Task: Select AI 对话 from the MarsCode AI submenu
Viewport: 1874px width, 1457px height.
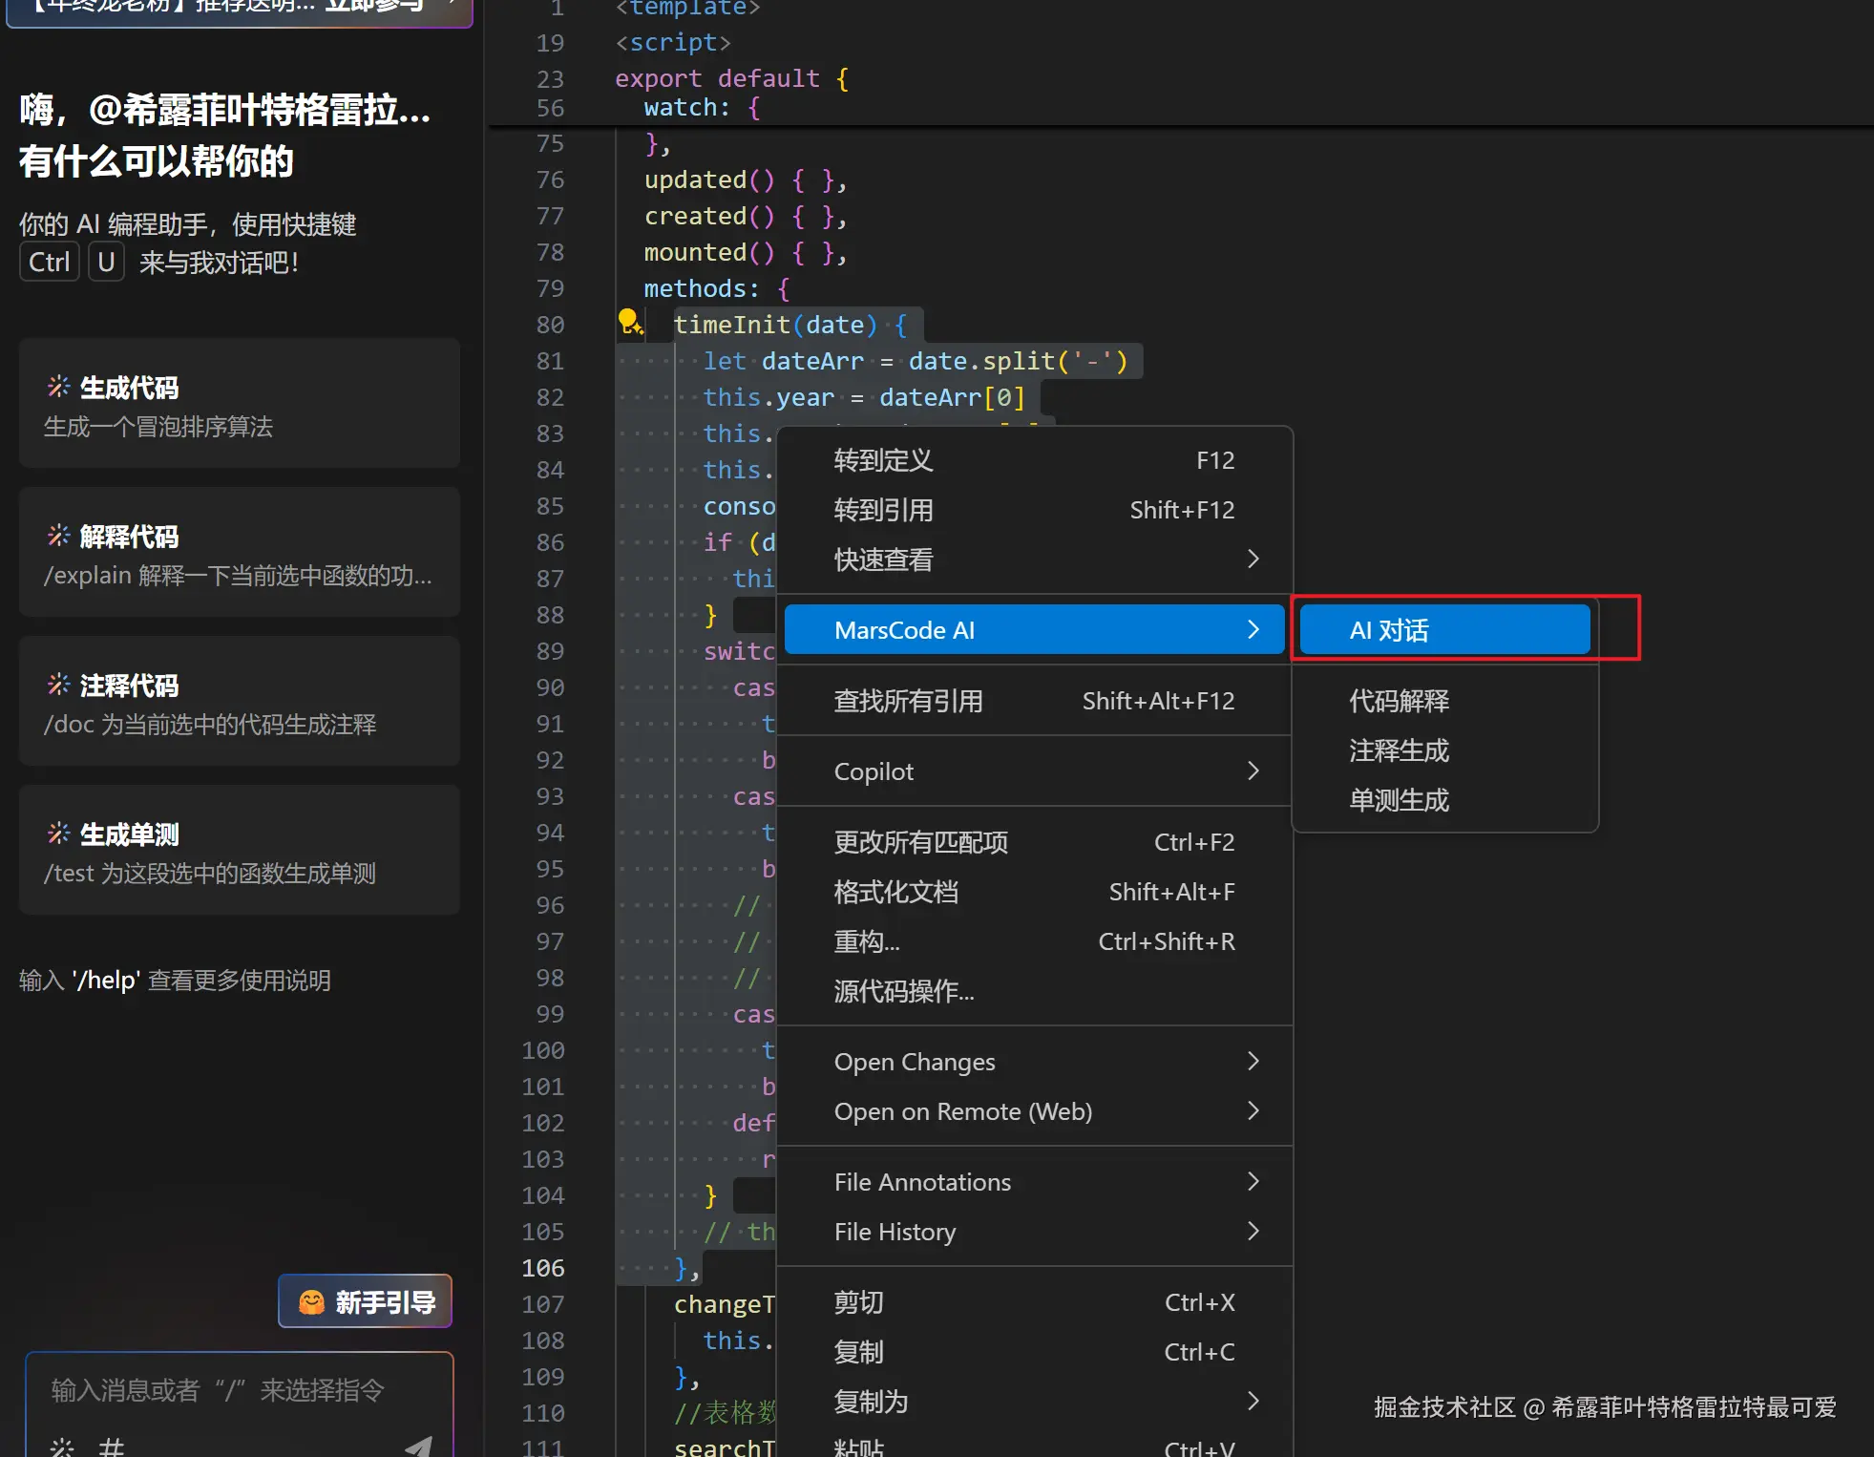Action: pos(1442,629)
